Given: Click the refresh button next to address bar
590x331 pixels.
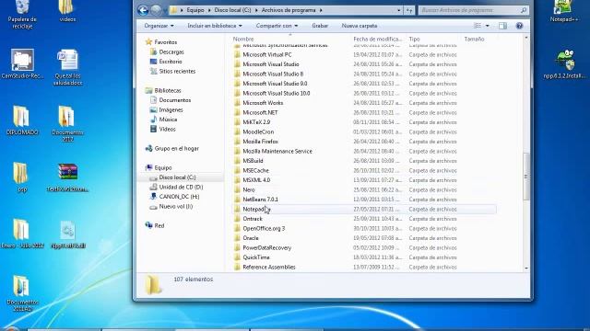Looking at the screenshot, I should pyautogui.click(x=409, y=10).
